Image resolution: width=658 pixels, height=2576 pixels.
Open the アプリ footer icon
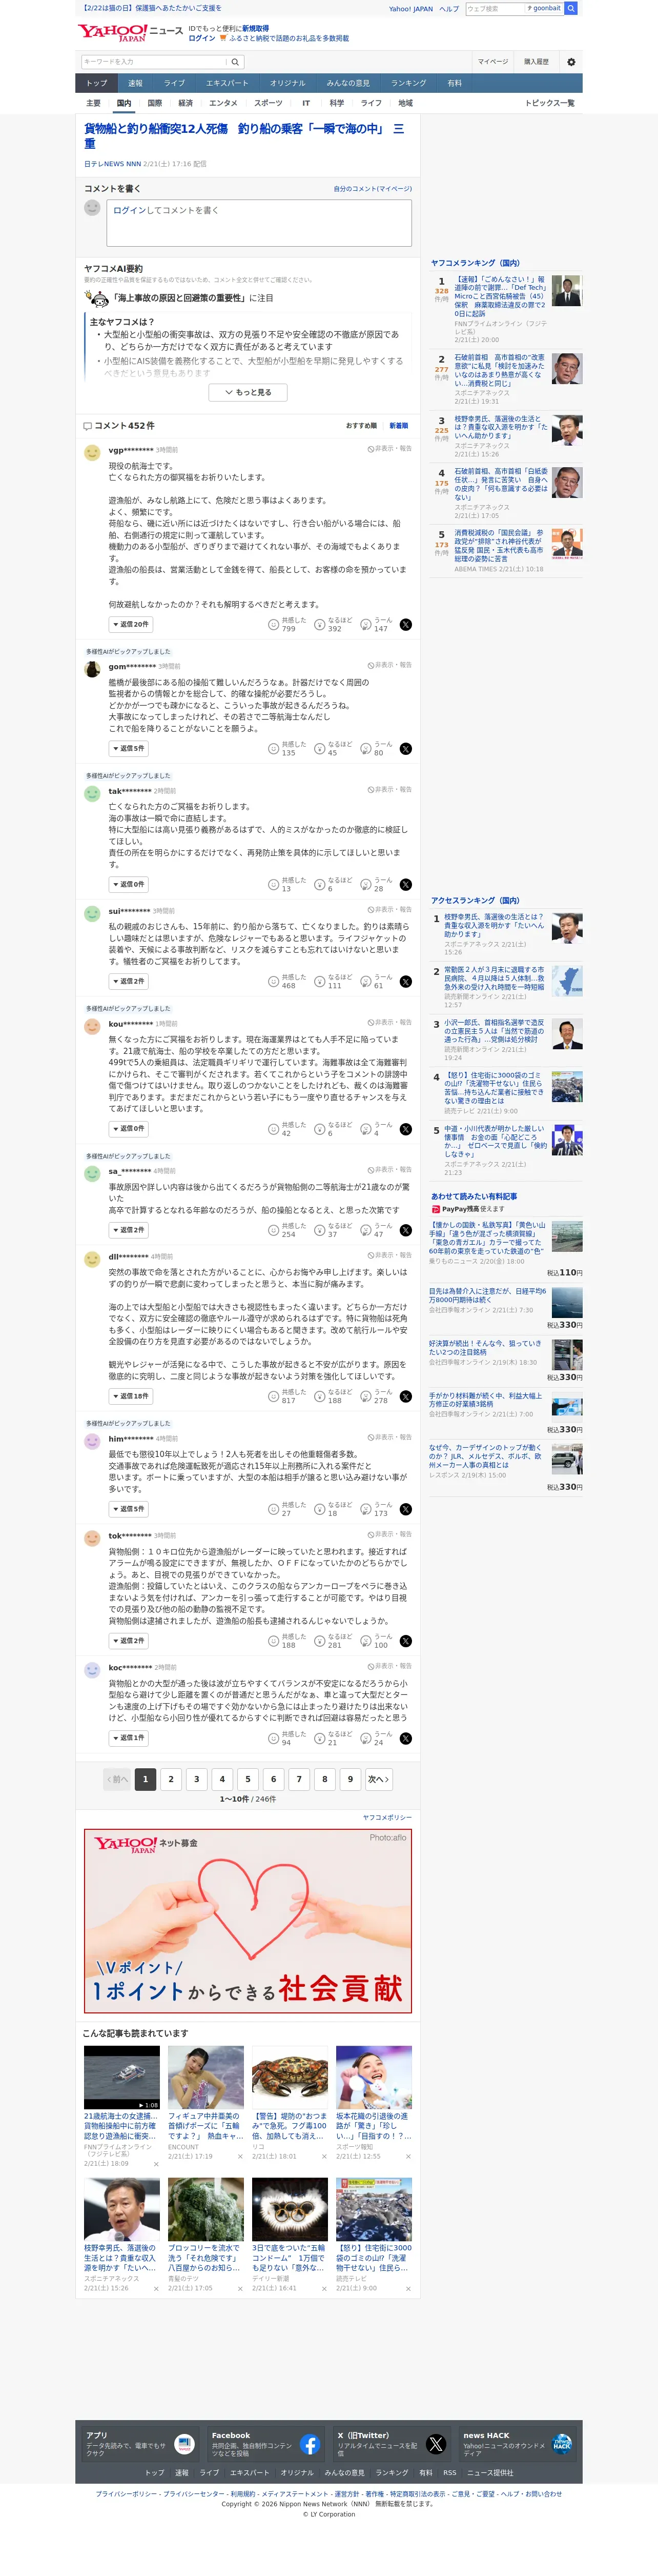184,2445
